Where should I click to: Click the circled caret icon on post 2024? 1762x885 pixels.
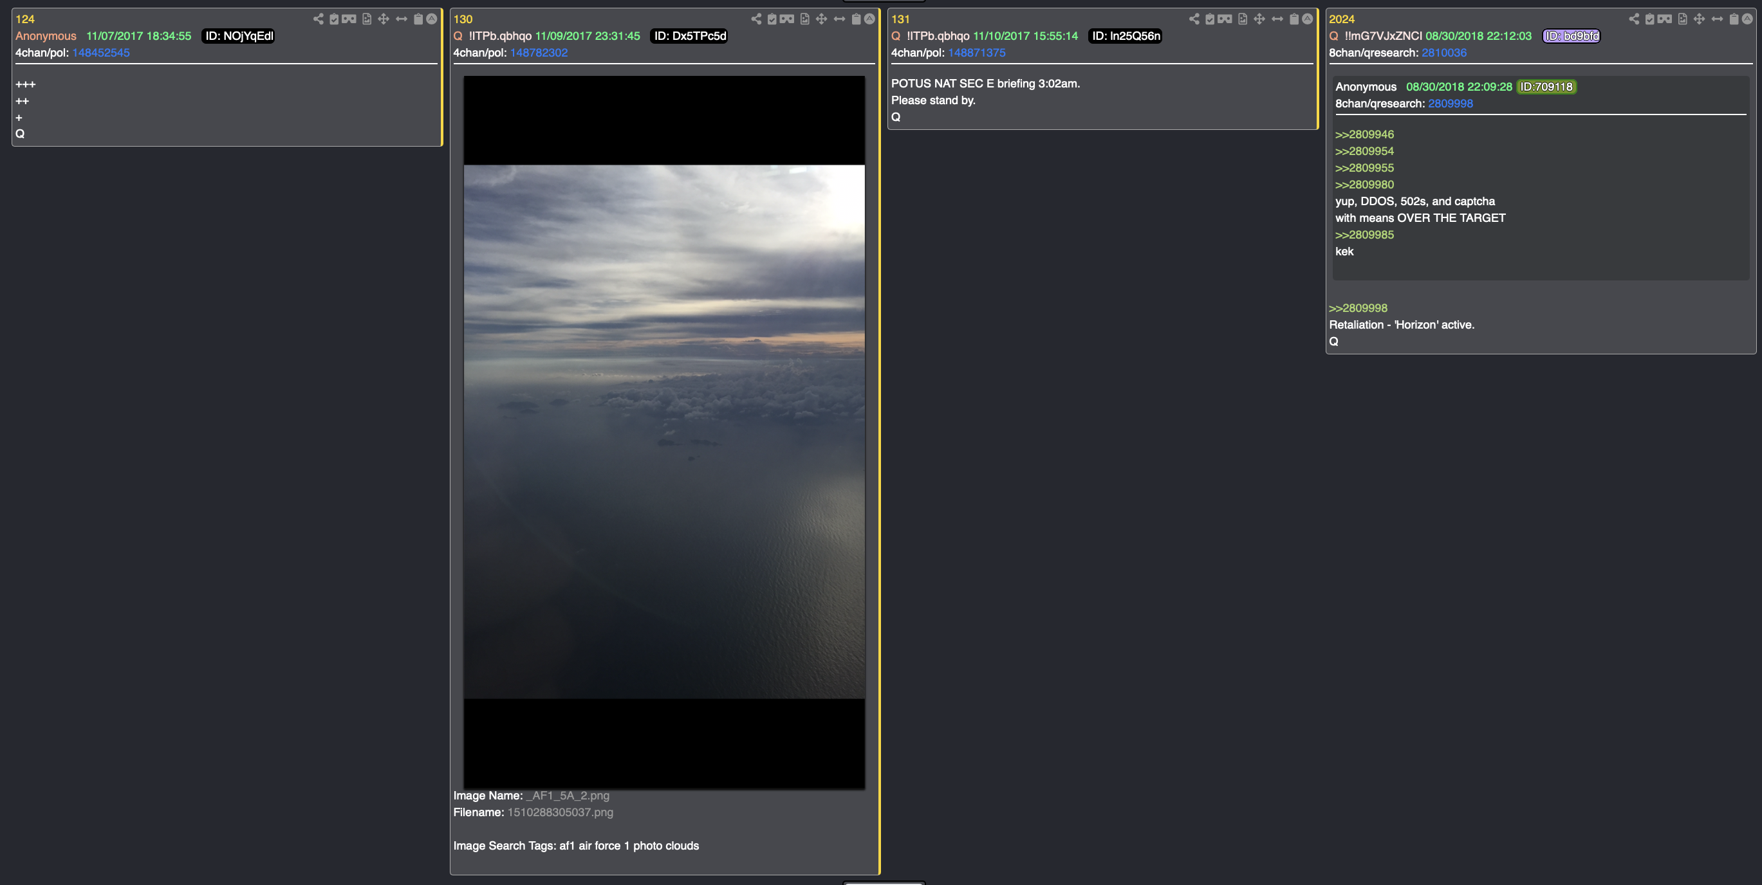[x=1747, y=19]
